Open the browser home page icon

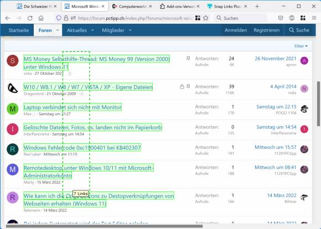point(41,18)
